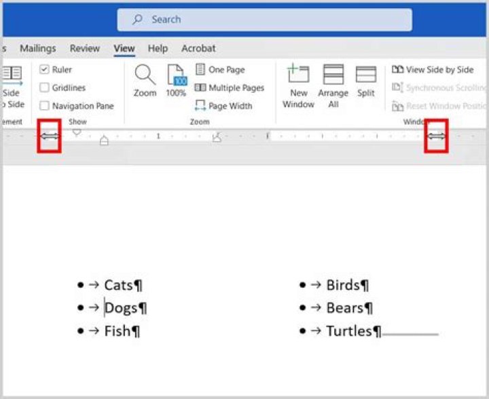Click the word Birds in second column
489x399 pixels.
coord(343,285)
